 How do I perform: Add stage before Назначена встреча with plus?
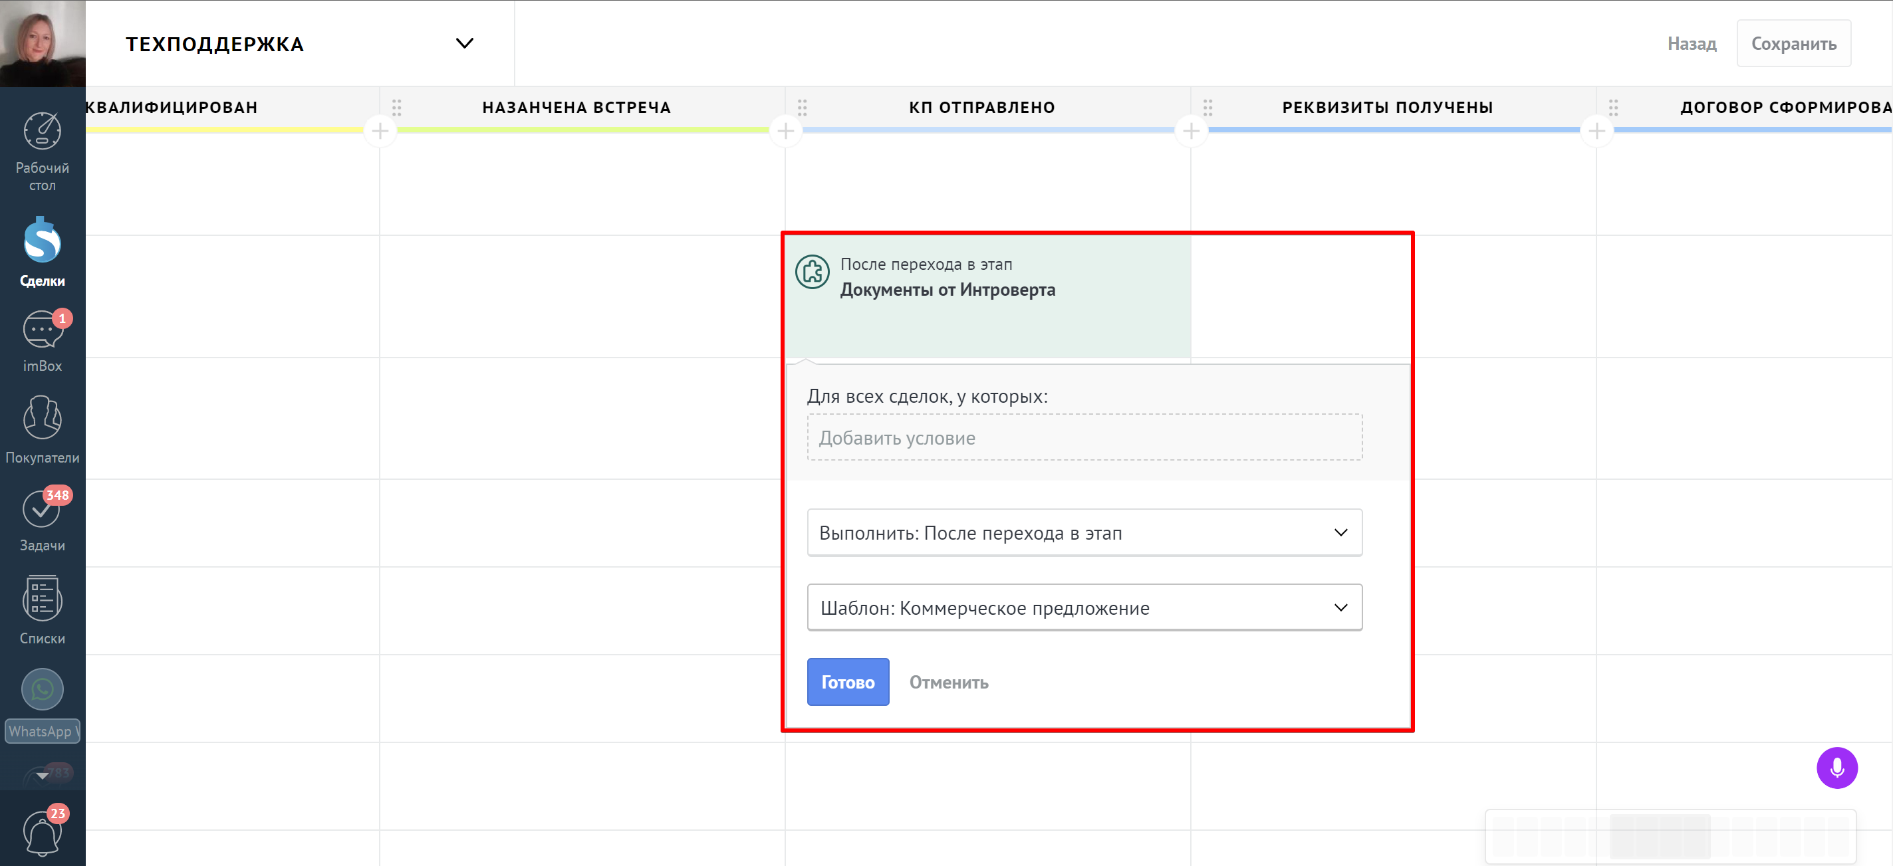pyautogui.click(x=380, y=132)
